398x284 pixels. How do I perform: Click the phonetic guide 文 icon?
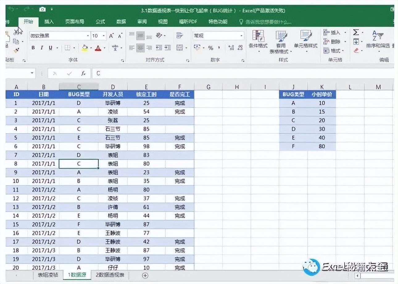point(115,48)
